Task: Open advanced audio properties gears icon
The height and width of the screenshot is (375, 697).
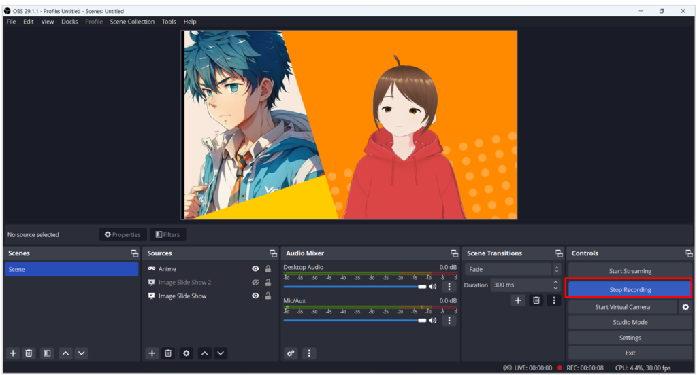Action: 291,353
